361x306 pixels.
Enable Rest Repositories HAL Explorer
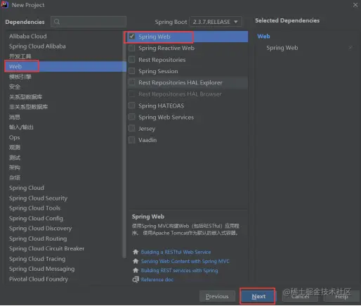pos(132,82)
